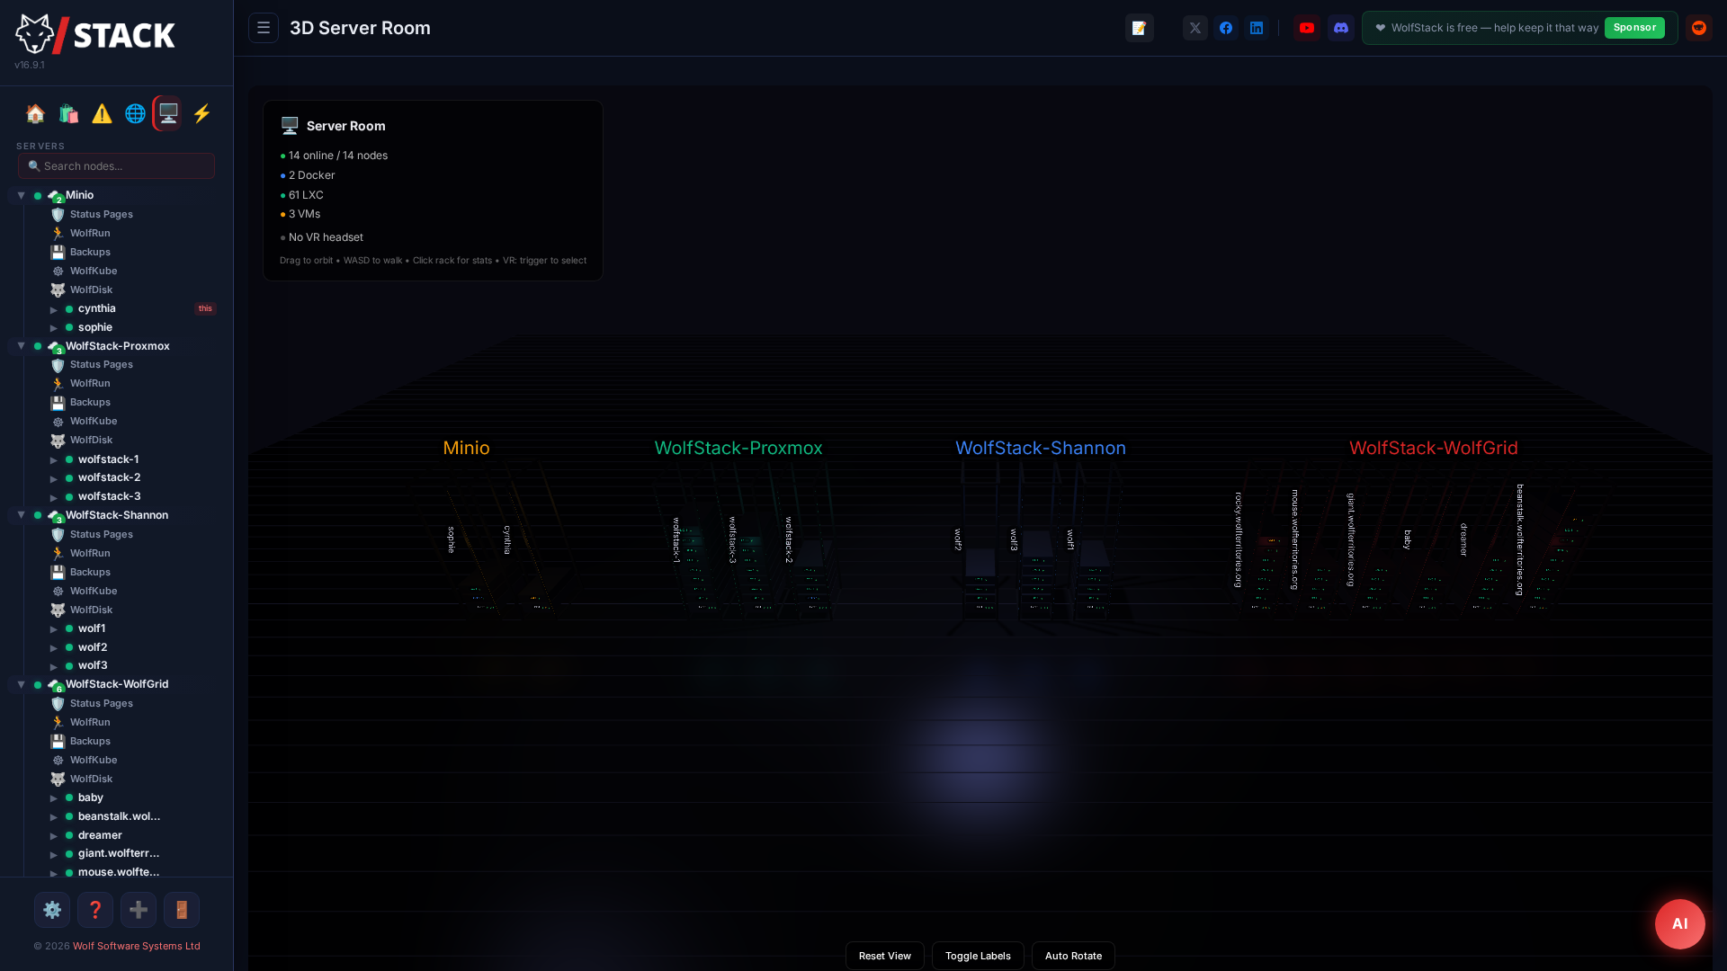Toggle the sidebar with the hamburger button
1727x971 pixels.
point(264,28)
